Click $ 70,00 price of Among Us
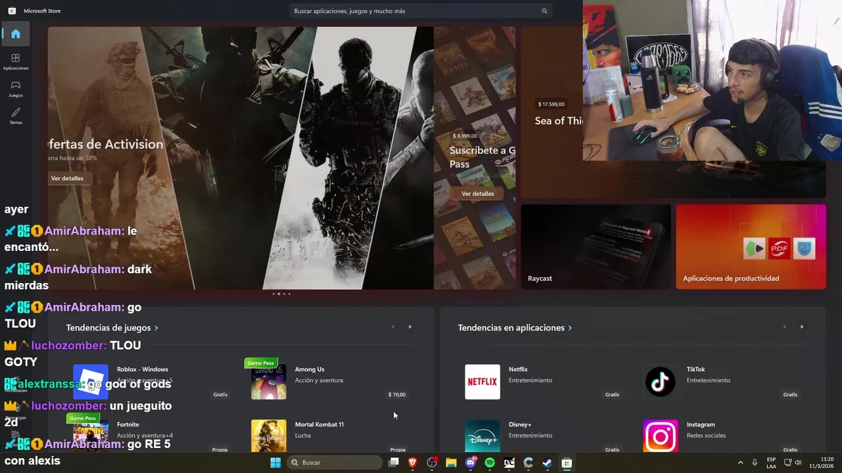The image size is (842, 473). pos(397,395)
